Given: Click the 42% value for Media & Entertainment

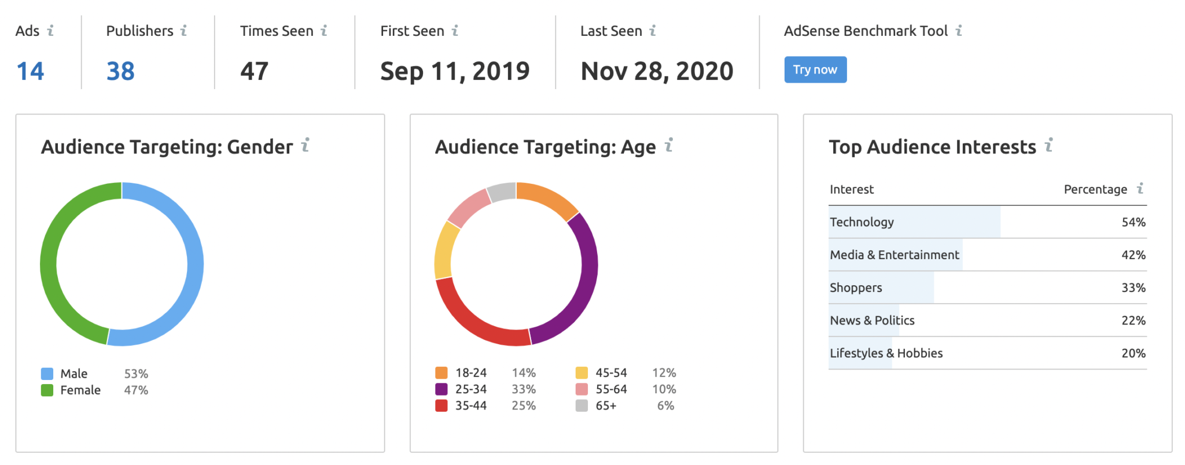Looking at the screenshot, I should tap(1134, 255).
